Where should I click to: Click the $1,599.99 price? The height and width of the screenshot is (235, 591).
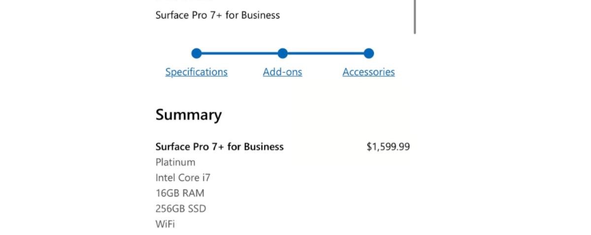388,147
